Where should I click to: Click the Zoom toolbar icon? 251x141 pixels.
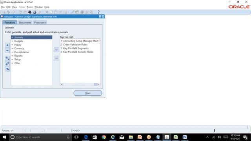(x=77, y=12)
